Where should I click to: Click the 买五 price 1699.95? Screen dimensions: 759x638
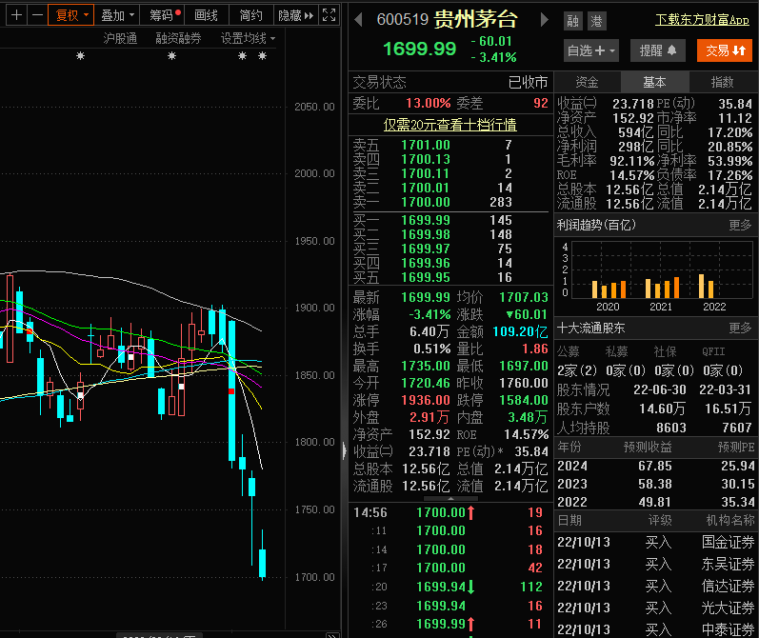(426, 277)
